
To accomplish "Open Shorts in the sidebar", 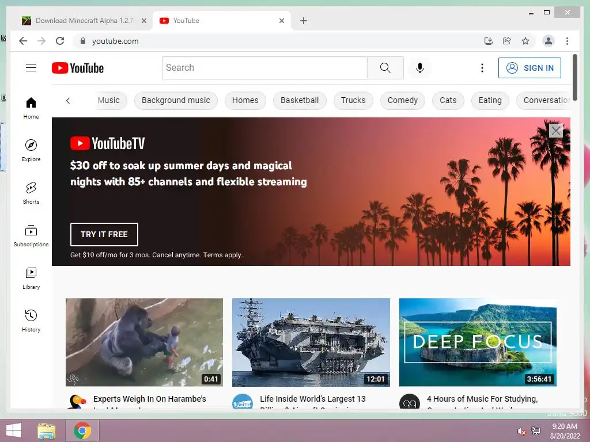I will click(31, 193).
